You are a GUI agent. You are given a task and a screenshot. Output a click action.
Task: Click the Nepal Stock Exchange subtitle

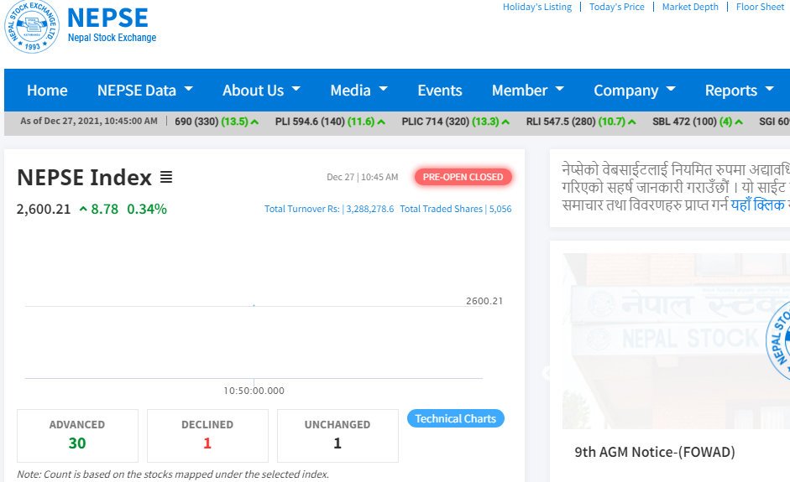(x=112, y=38)
